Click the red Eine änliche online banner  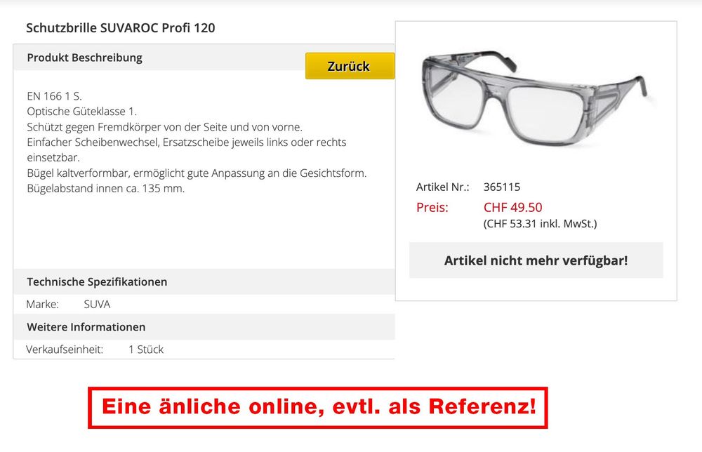(318, 407)
